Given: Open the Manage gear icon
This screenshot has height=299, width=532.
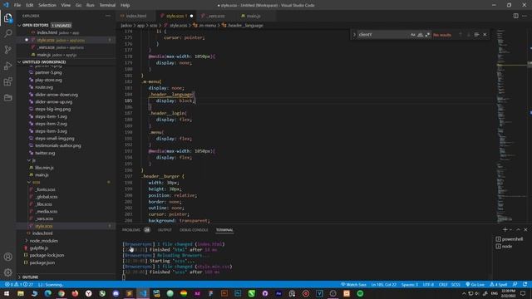Looking at the screenshot, I should [7, 272].
